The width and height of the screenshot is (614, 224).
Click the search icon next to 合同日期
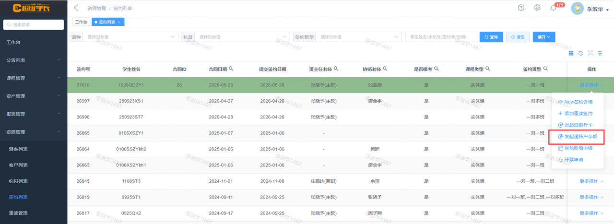point(231,69)
